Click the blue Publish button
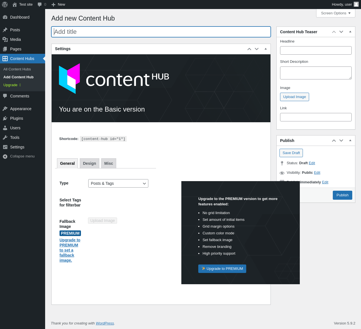The height and width of the screenshot is (329, 361). pyautogui.click(x=342, y=195)
